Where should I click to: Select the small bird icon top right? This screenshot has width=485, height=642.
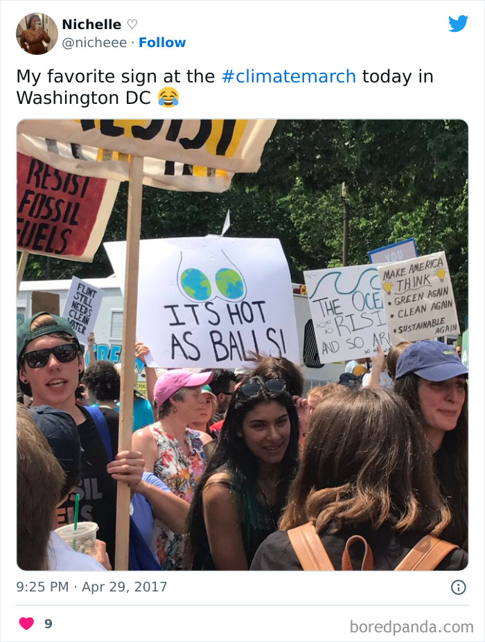(x=457, y=23)
